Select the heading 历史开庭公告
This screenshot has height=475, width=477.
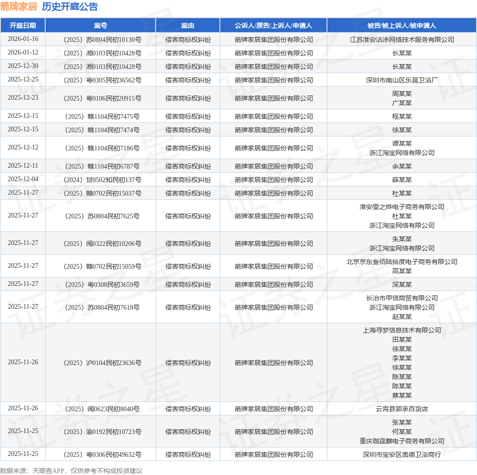point(70,7)
